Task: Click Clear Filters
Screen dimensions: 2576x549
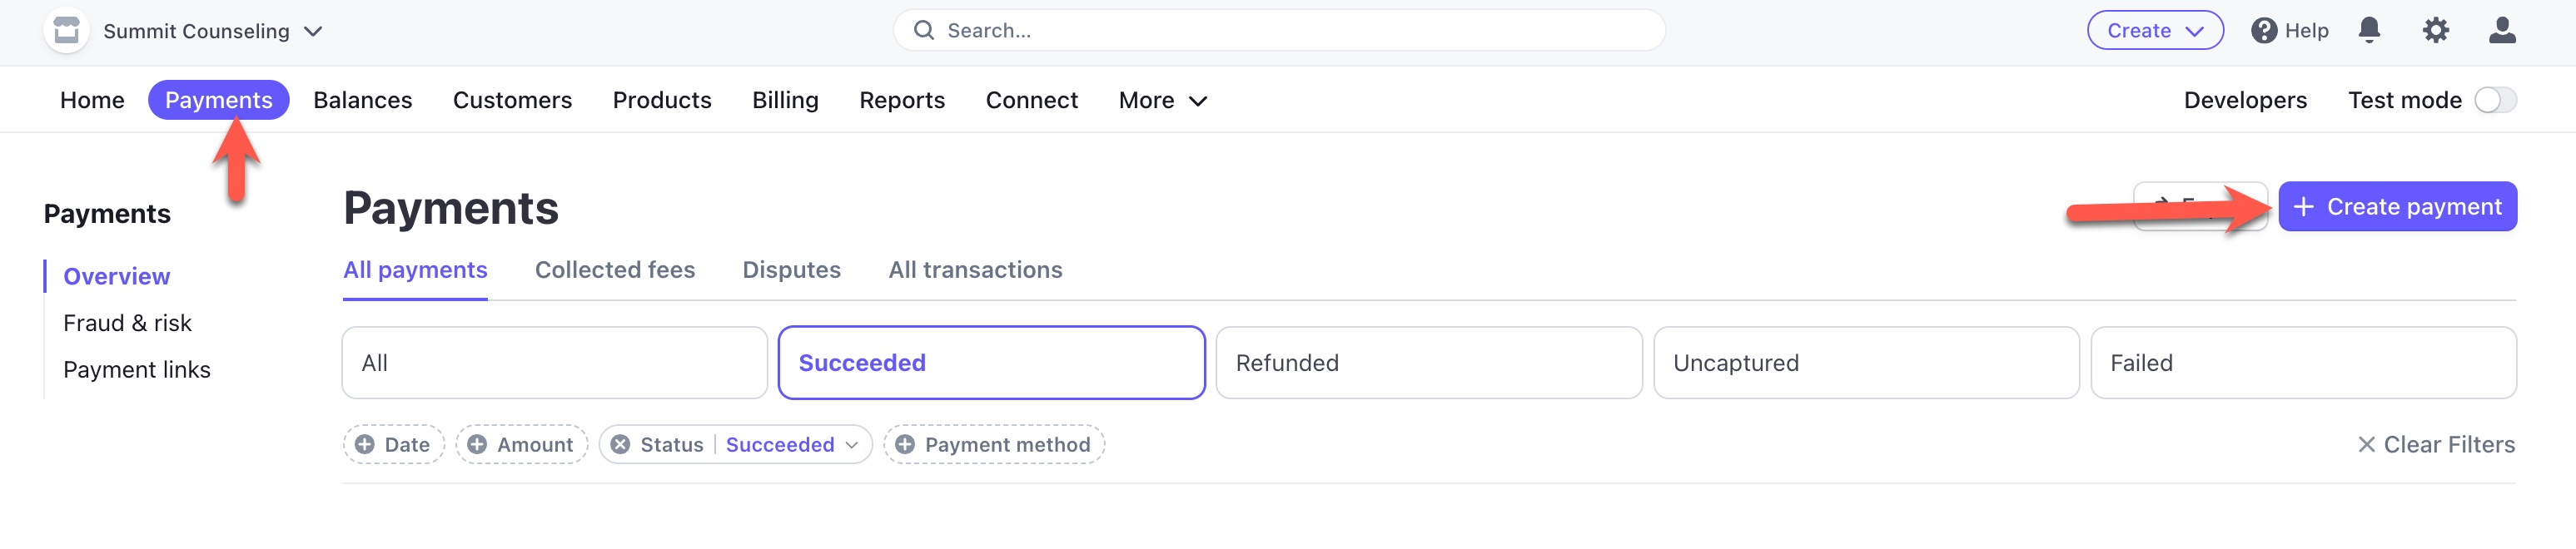Action: click(2436, 444)
